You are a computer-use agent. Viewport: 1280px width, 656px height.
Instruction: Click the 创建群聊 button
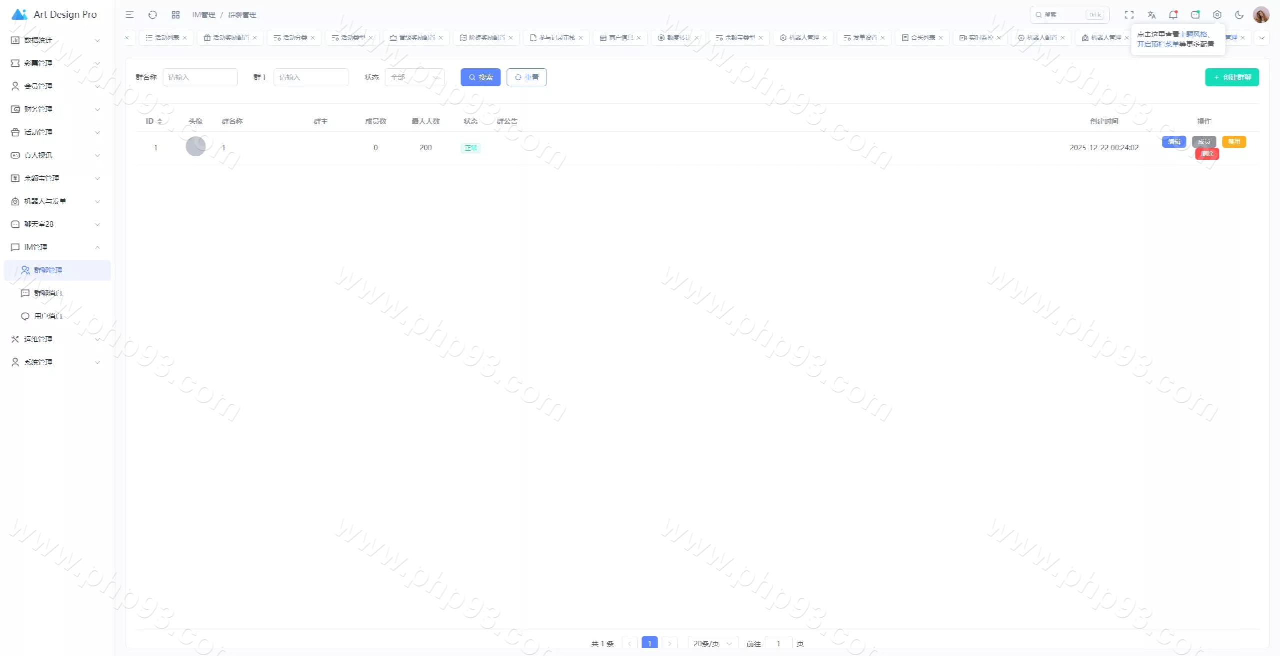point(1232,77)
